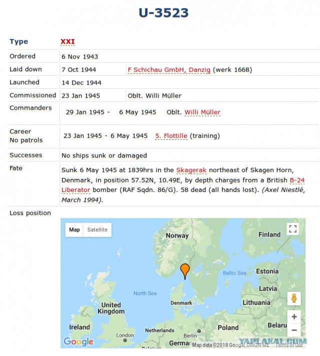320x356 pixels.
Task: Click the Laid down date 7 Oct 1944
Action: click(79, 70)
